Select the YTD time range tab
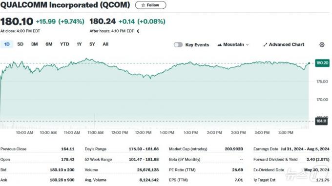Image resolution: width=332 pixels, height=186 pixels. (64, 44)
